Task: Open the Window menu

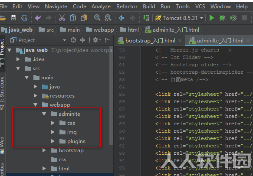Action: coord(220,7)
